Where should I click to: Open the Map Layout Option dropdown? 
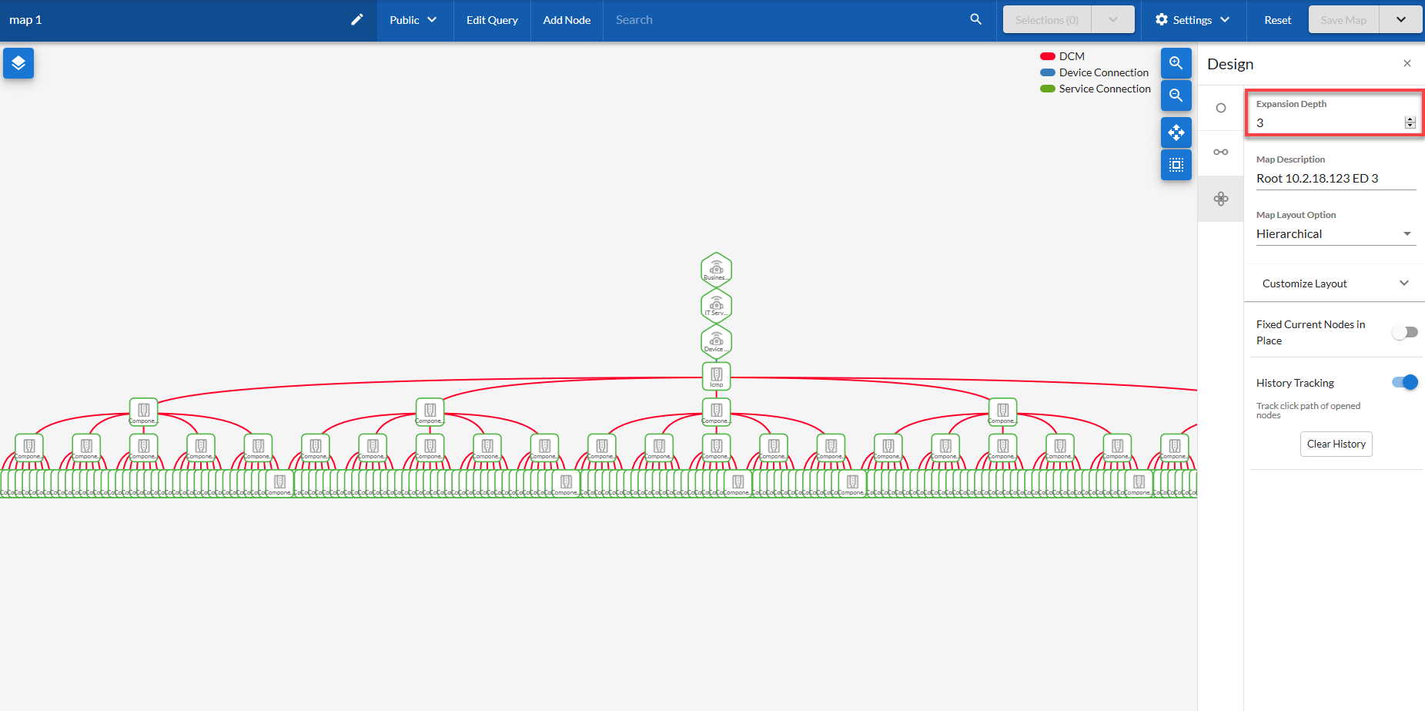coord(1335,234)
